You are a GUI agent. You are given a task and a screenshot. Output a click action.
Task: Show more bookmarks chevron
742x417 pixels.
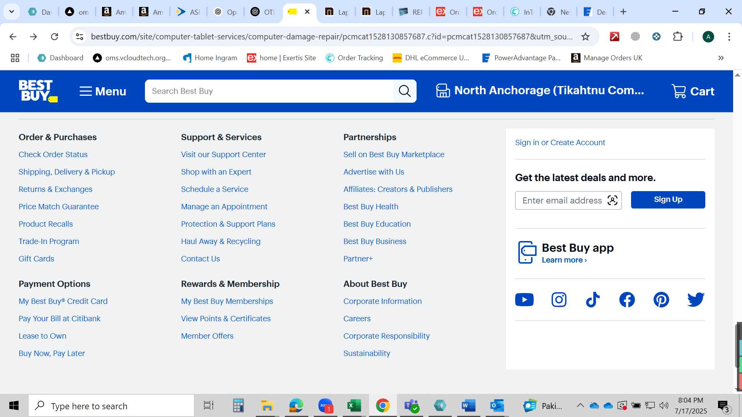pyautogui.click(x=721, y=58)
